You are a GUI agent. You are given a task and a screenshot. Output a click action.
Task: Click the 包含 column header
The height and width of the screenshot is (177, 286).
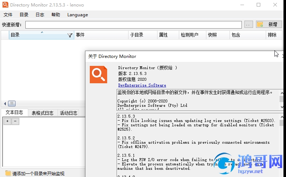click(248, 35)
